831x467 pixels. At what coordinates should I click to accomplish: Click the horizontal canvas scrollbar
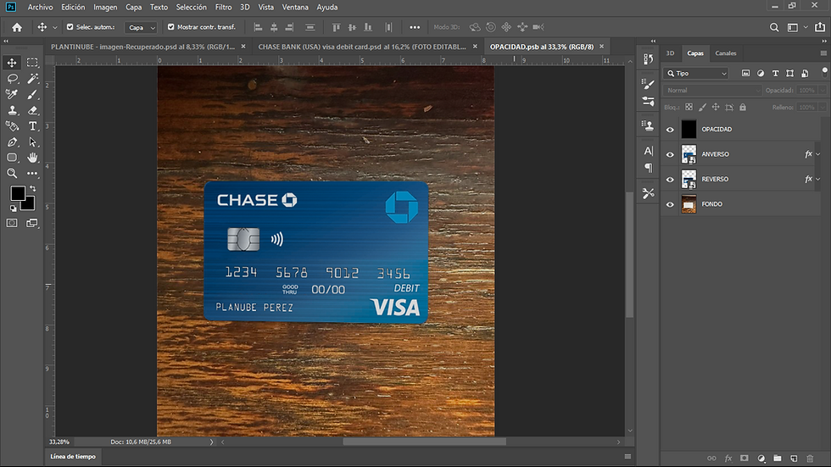tap(425, 442)
